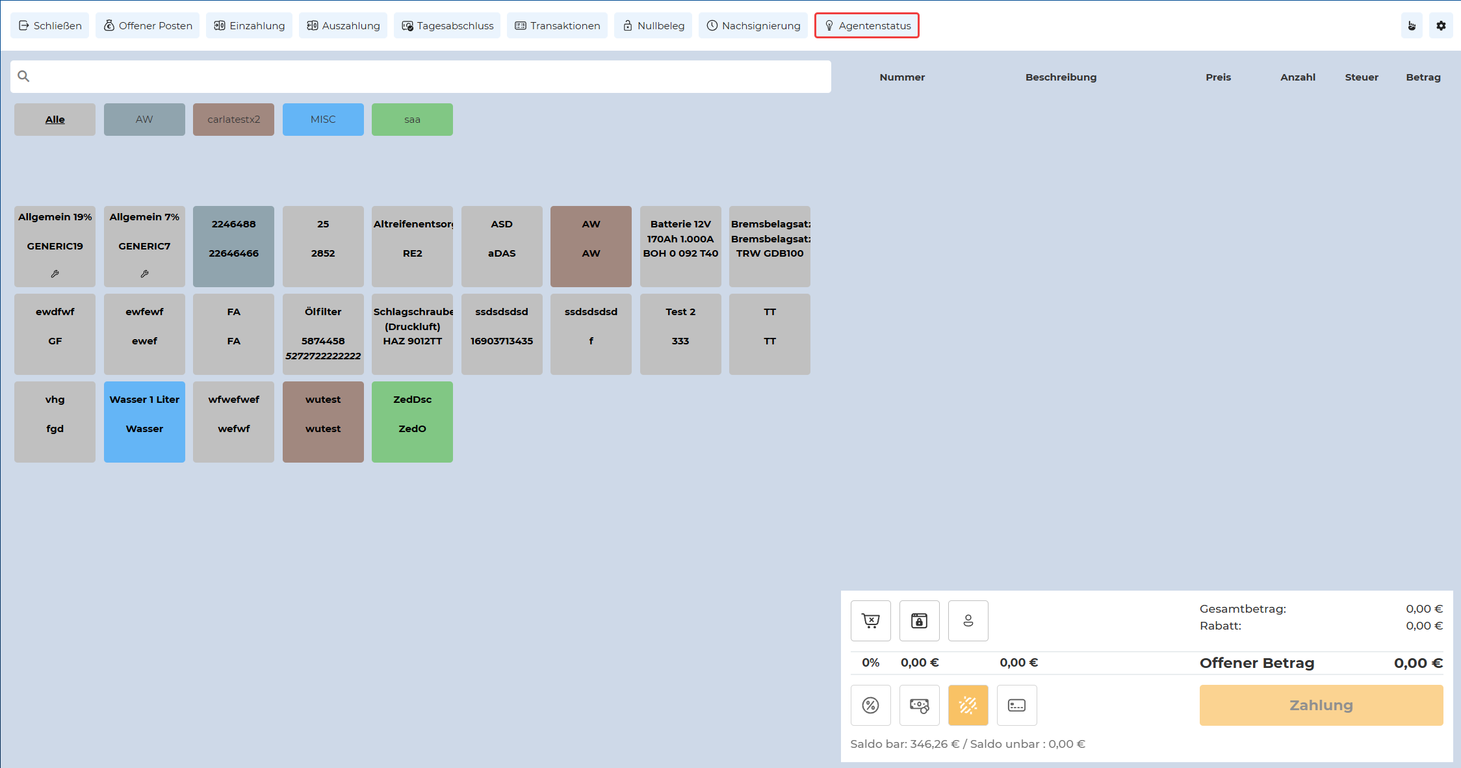Add Allgemein 19% GENERIC19 item
1461x768 pixels.
pyautogui.click(x=55, y=246)
